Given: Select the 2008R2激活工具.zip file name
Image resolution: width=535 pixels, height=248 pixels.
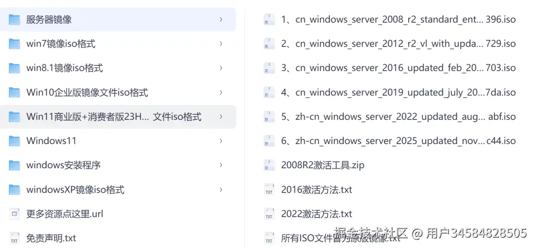Looking at the screenshot, I should point(323,165).
